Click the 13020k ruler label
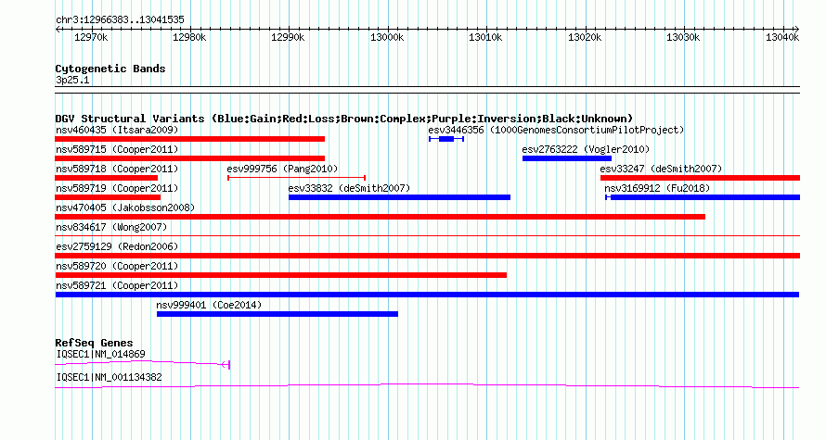 pos(585,37)
